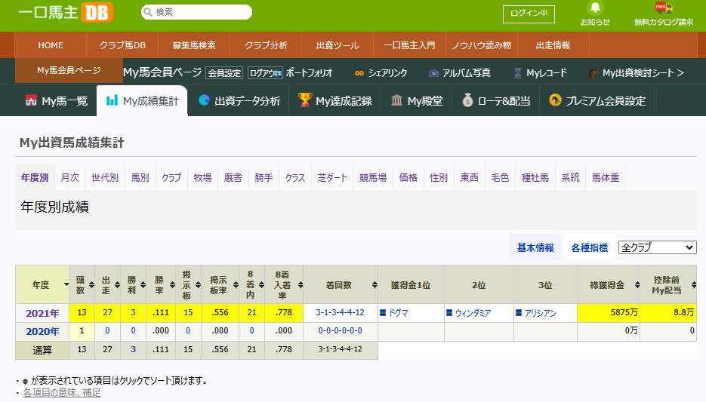Open 出資ツール menu item
The height and width of the screenshot is (402, 706).
[x=338, y=45]
